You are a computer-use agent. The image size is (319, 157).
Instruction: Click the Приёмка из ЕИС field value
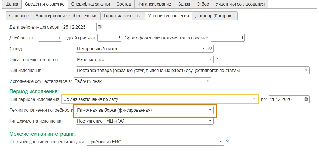152,142
